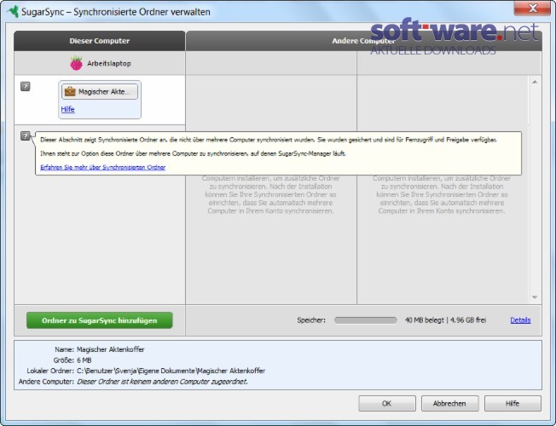
Task: Click the '40 MB belegt | 4.96 GB frei' text
Action: pyautogui.click(x=445, y=320)
